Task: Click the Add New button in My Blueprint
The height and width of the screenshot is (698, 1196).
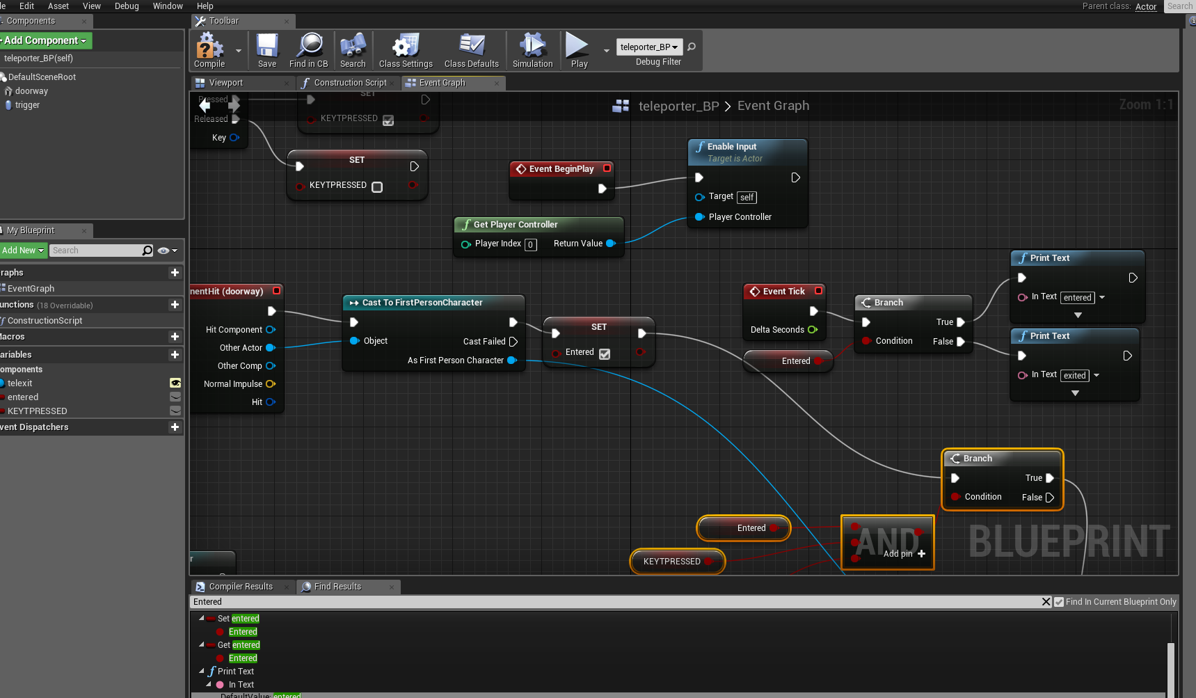Action: pos(23,251)
